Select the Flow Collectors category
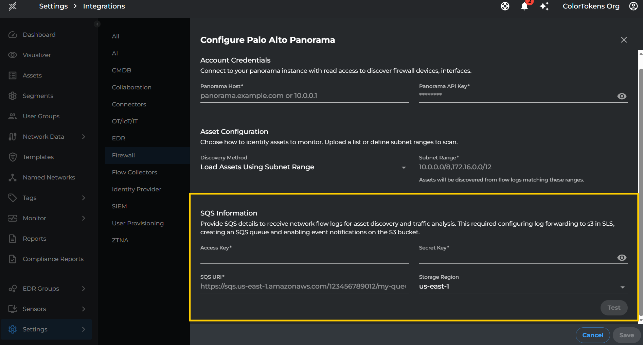 [x=135, y=172]
